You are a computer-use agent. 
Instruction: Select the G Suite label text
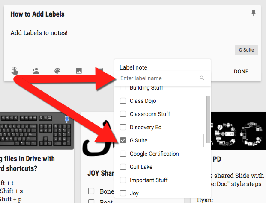click(x=138, y=140)
